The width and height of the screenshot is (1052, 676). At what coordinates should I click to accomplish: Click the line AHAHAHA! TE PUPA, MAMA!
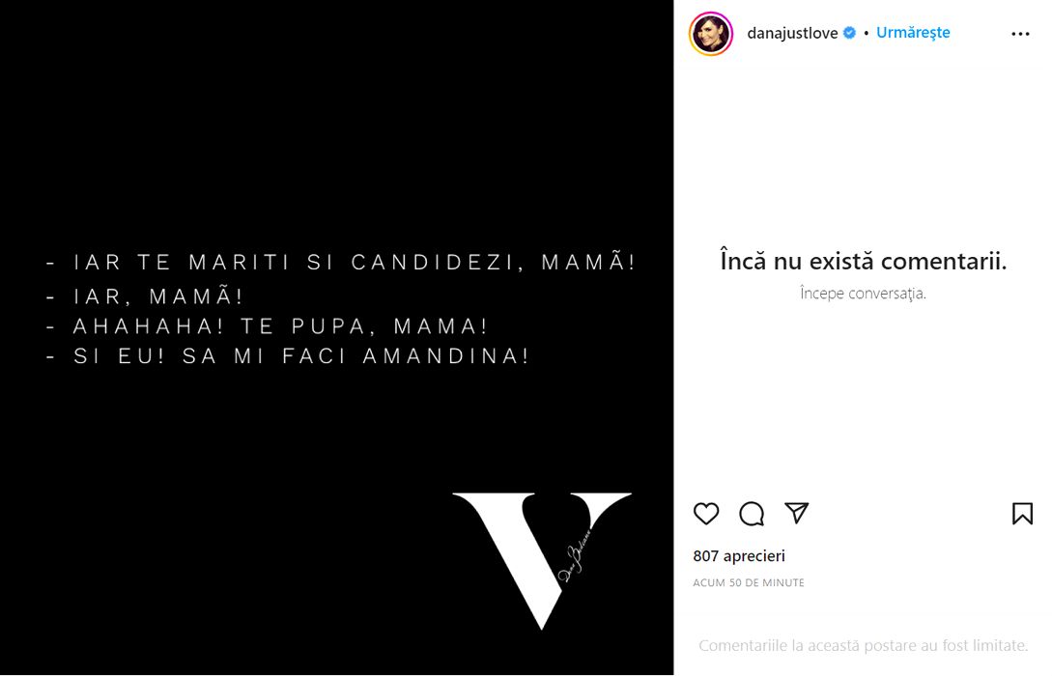click(280, 326)
